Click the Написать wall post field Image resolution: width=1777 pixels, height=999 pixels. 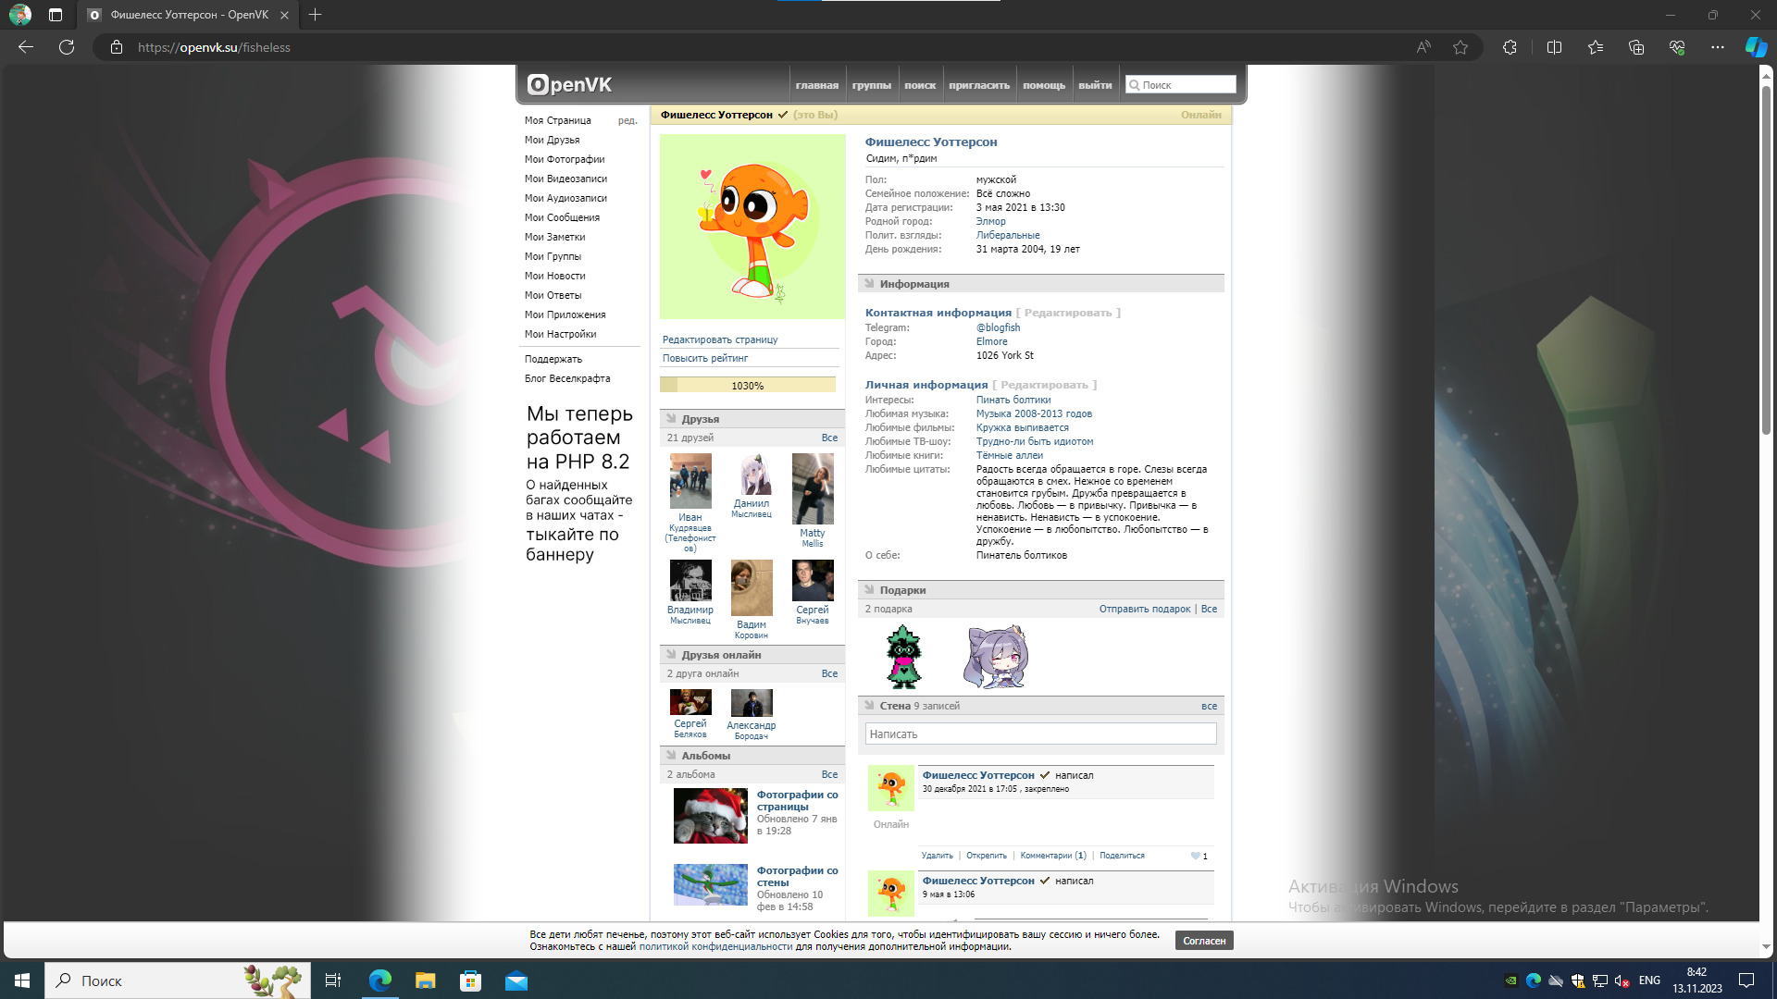pos(1040,734)
